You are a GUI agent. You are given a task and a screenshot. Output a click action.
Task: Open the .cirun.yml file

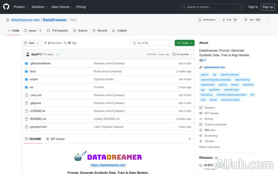coord(36,95)
